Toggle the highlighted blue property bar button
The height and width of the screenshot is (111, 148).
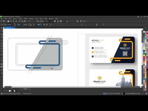[18, 25]
